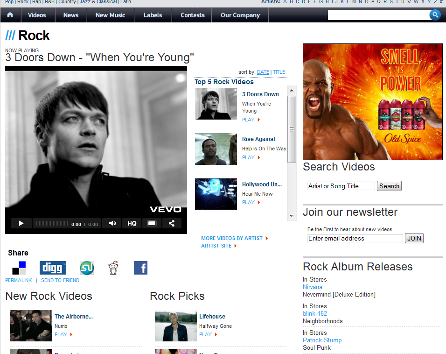The height and width of the screenshot is (354, 446).
Task: Click the top video list scroll-up arrow
Action: [x=292, y=90]
